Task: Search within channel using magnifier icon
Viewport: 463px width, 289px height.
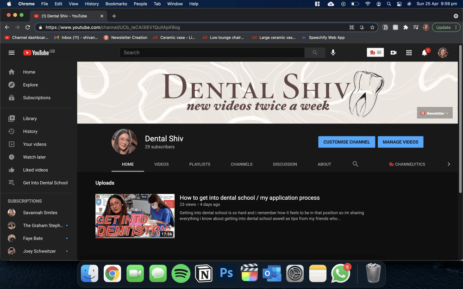Action: (355, 164)
